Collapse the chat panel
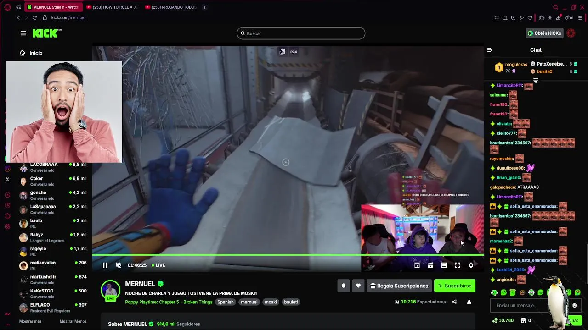Screen dimensions: 588x330 point(490,50)
